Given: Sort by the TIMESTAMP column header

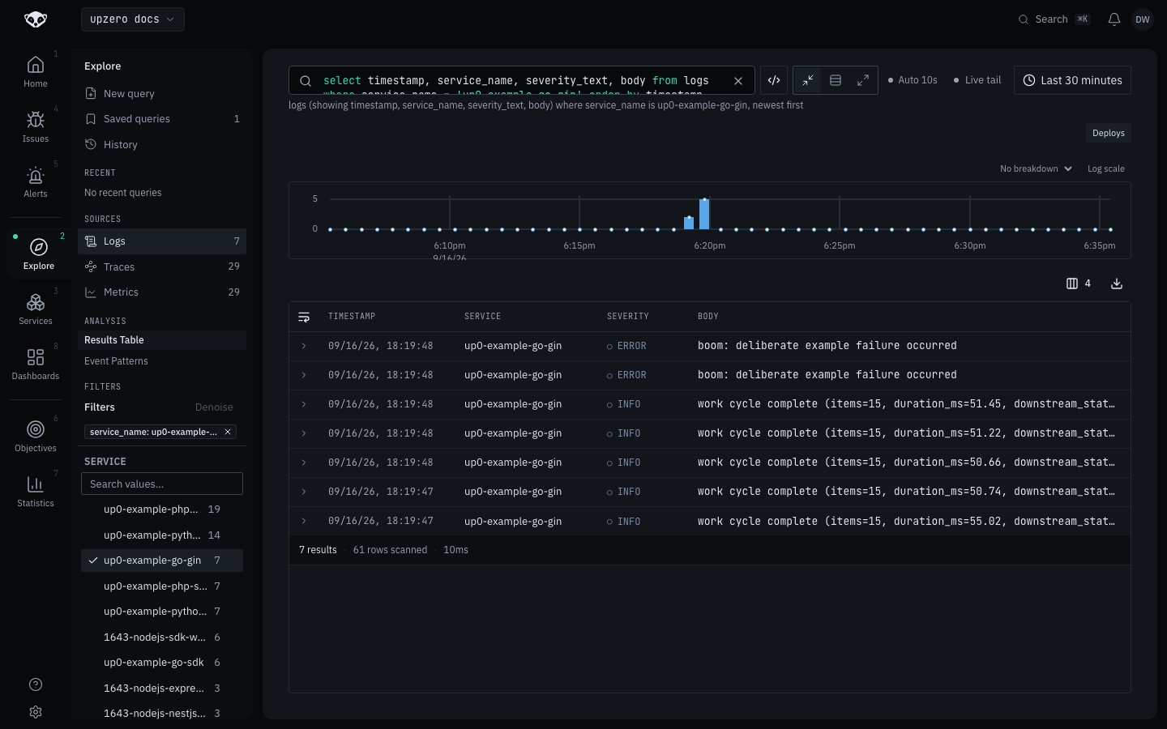Looking at the screenshot, I should tap(352, 317).
